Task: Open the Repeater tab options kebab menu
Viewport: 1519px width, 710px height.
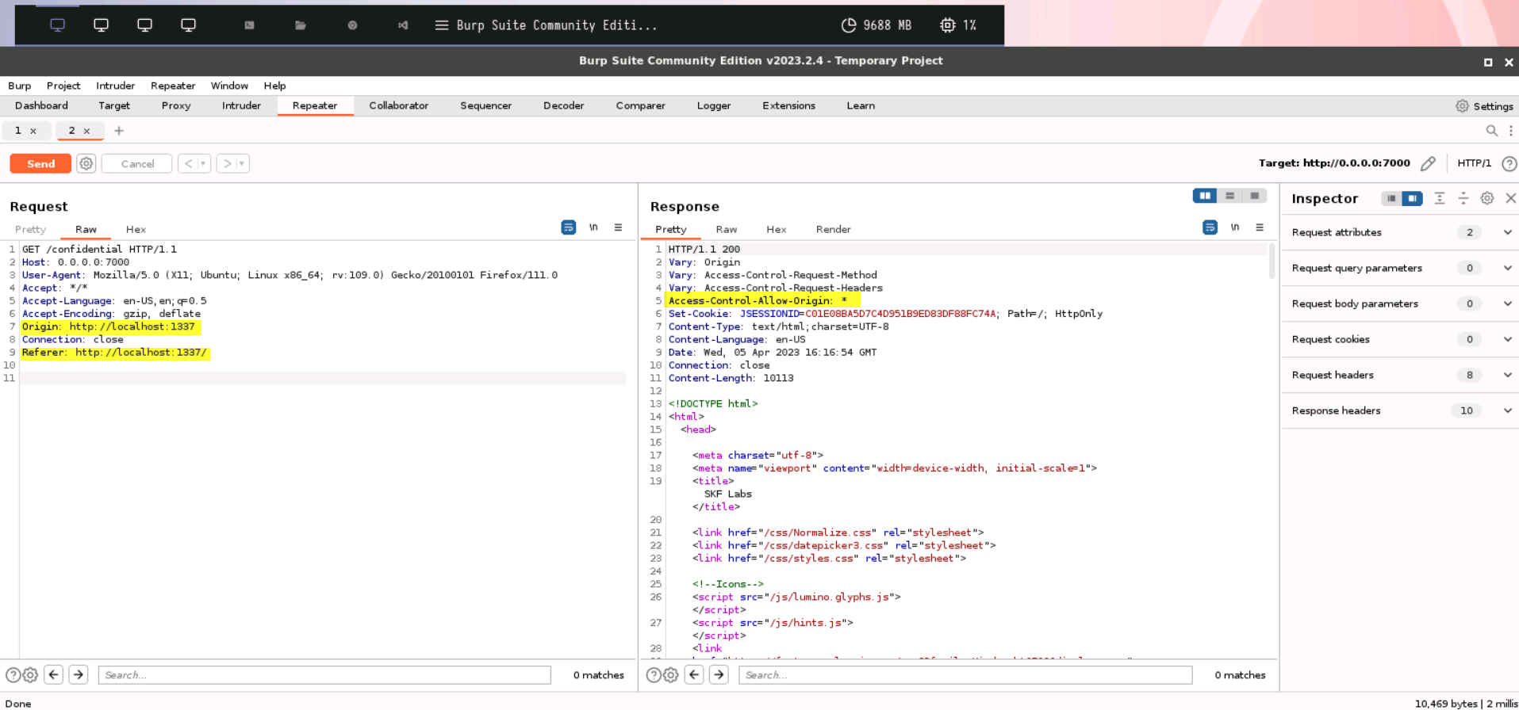Action: pos(1510,131)
